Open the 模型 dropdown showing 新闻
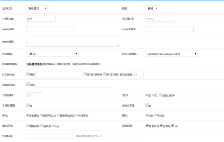This screenshot has width=224, height=142. 152,9
